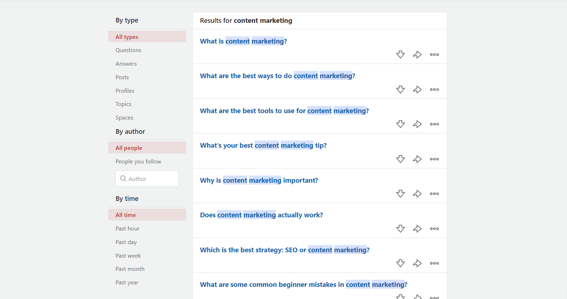Downvote 'Why is content marketing important?'
This screenshot has width=567, height=299.
[x=401, y=194]
